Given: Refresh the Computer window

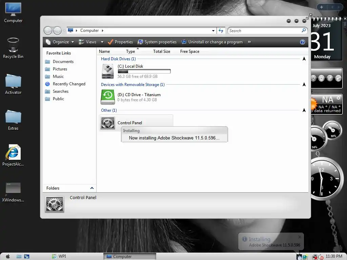Looking at the screenshot, I should click(221, 31).
